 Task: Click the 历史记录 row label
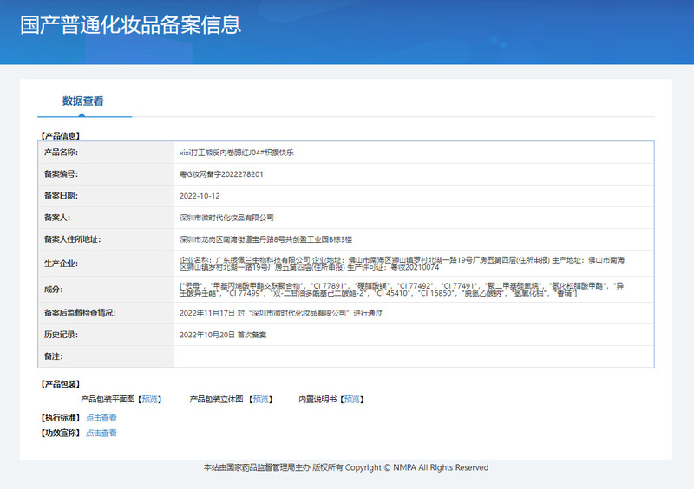[61, 335]
